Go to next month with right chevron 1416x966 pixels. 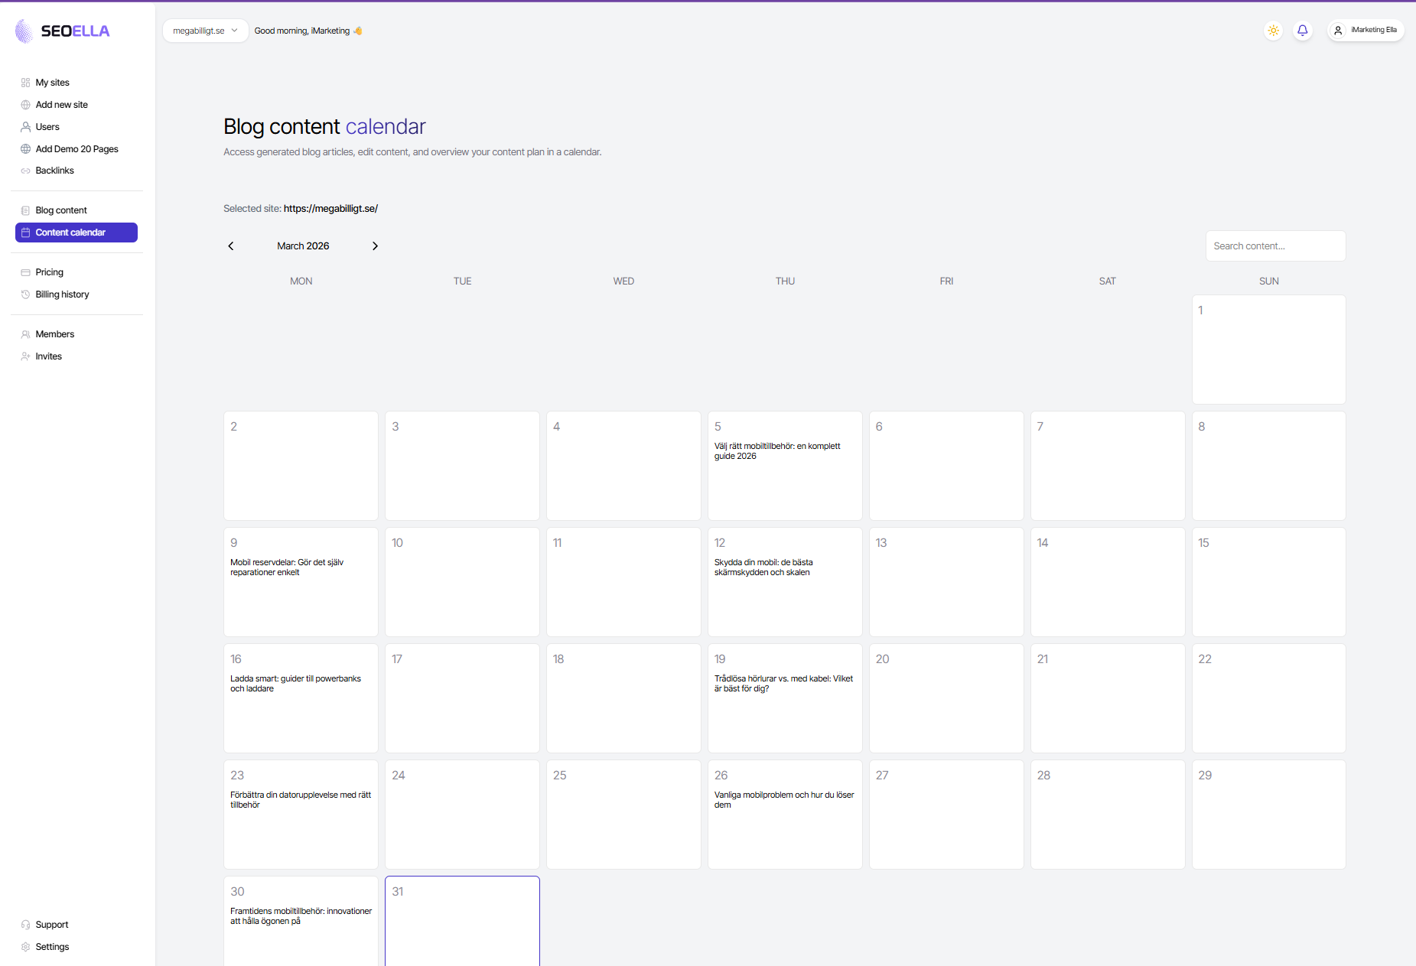click(376, 246)
